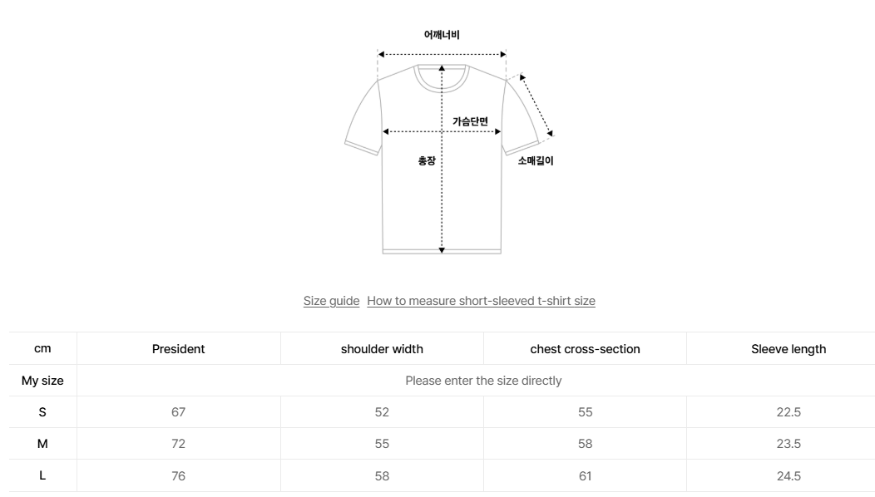Open the Size guide link
The height and width of the screenshot is (497, 875).
click(331, 301)
